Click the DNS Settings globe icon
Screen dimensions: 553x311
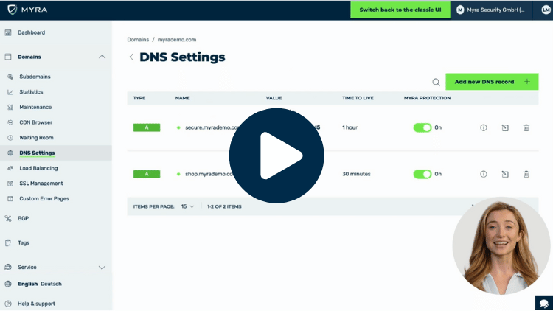click(x=10, y=153)
